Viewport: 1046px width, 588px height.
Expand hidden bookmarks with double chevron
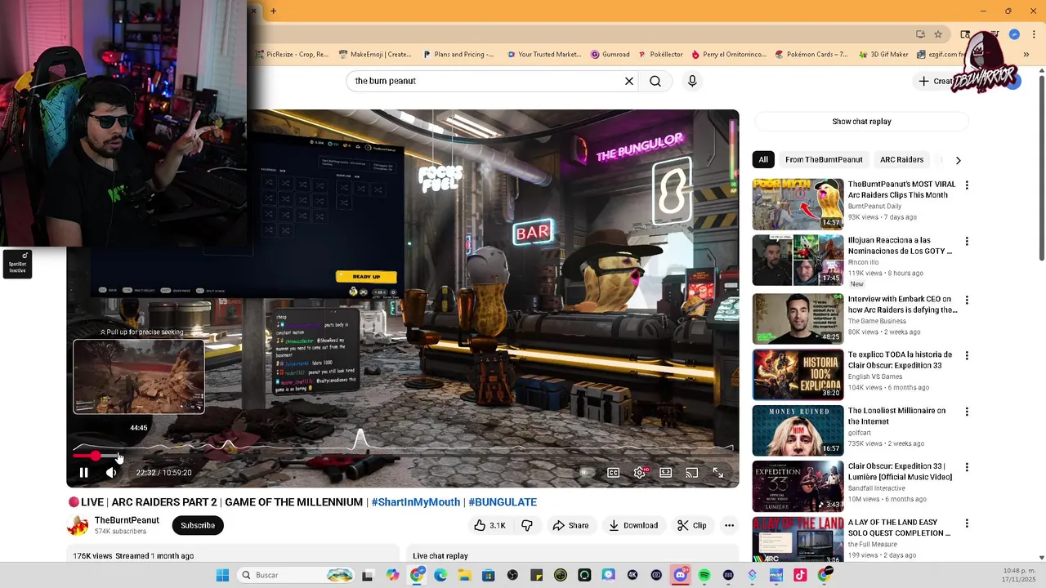click(1026, 55)
